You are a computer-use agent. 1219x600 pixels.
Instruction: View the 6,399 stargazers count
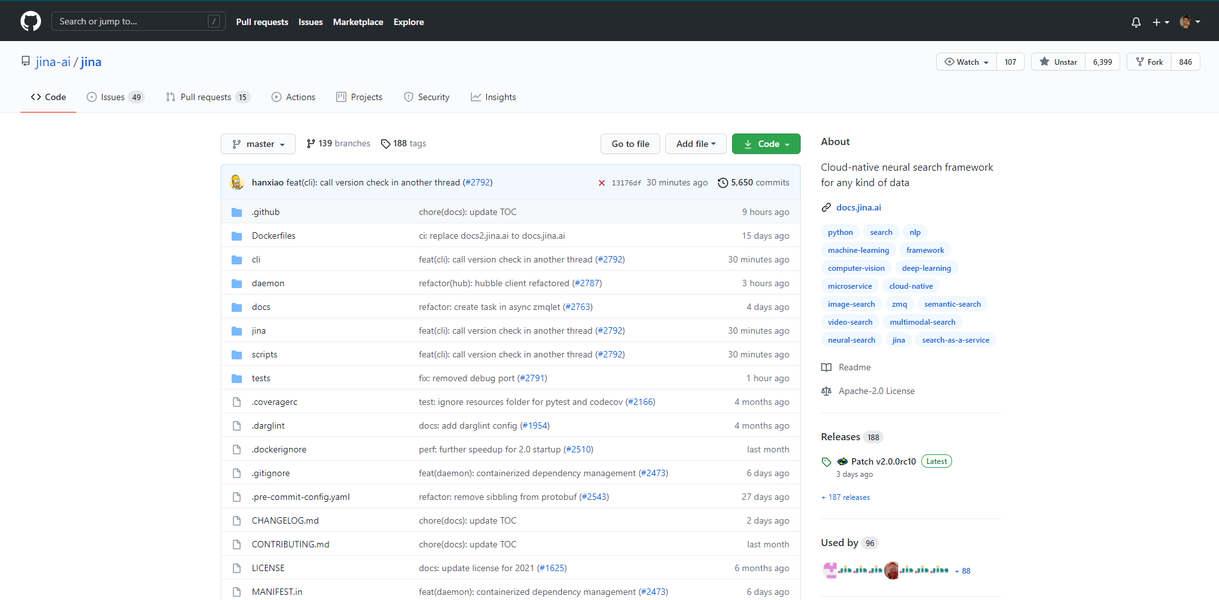click(x=1103, y=62)
